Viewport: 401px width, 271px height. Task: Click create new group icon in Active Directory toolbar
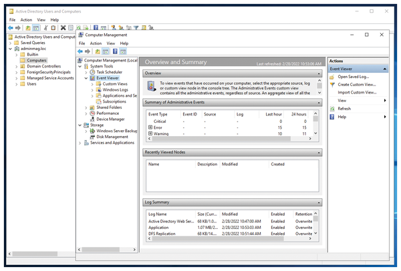tap(121, 28)
